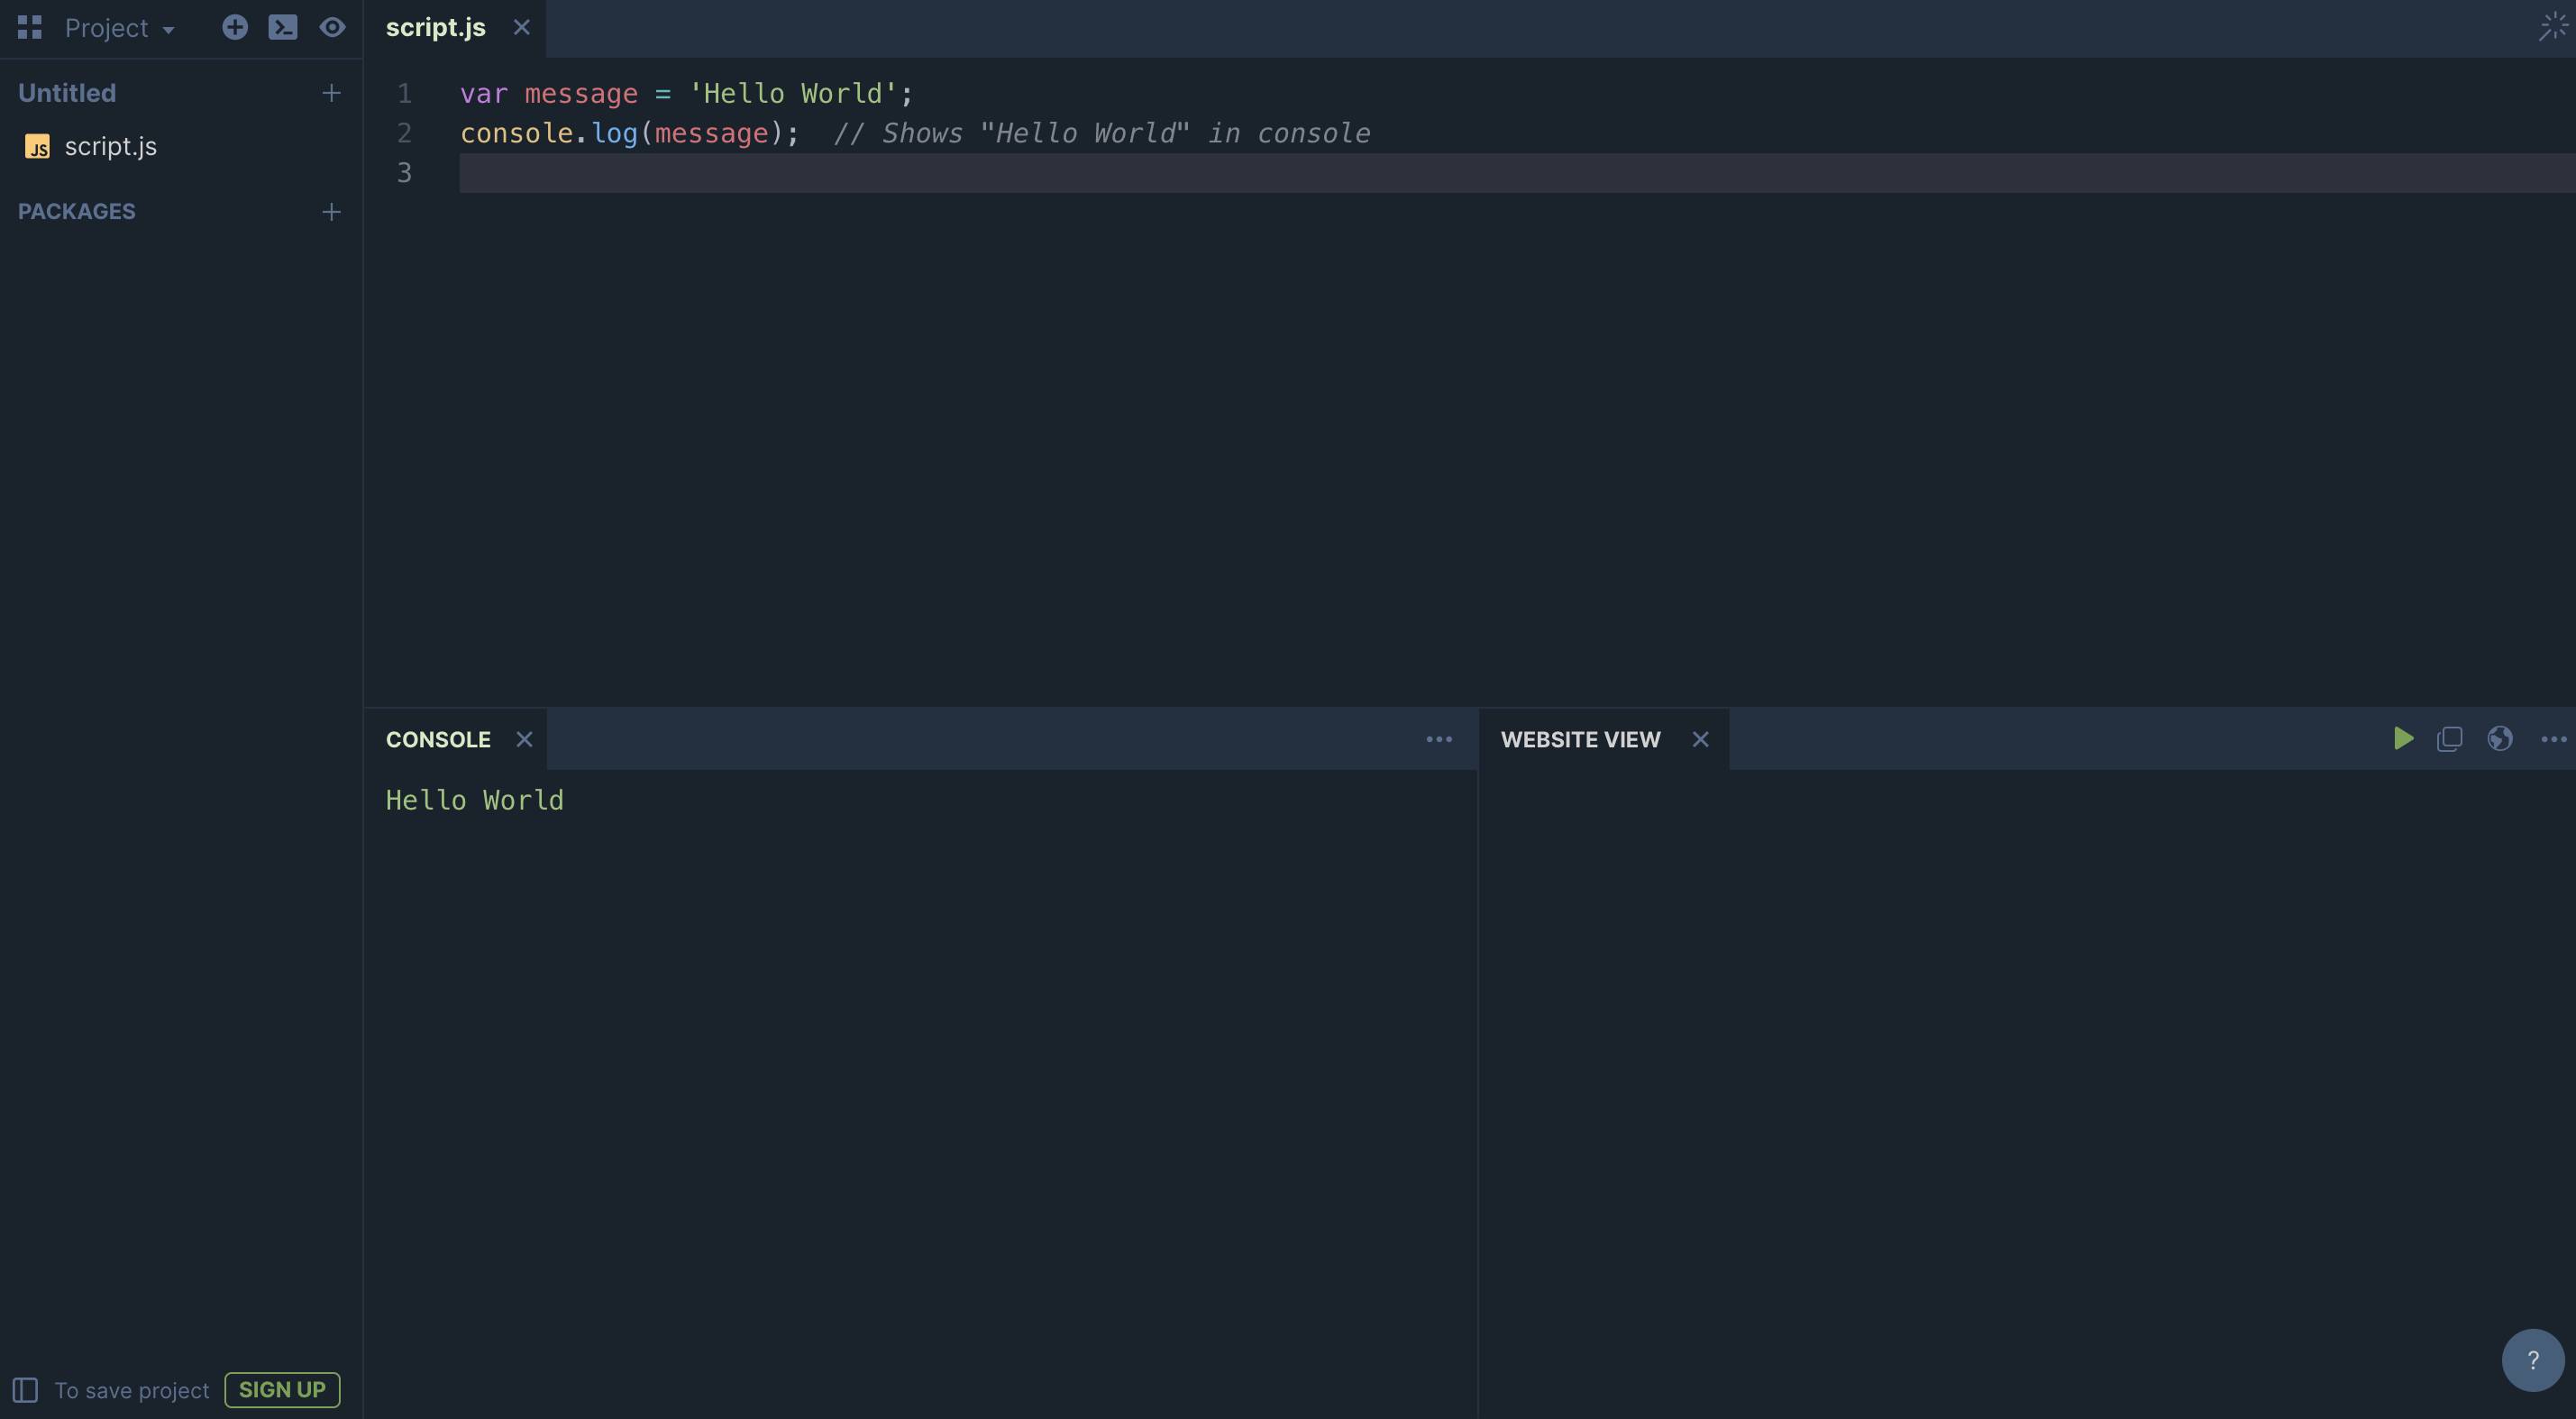Screen dimensions: 2576x1419
Task: Close the script.js editor tab
Action: (x=521, y=28)
